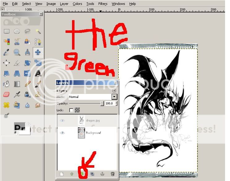Click the green lower layer arrow

[83, 174]
